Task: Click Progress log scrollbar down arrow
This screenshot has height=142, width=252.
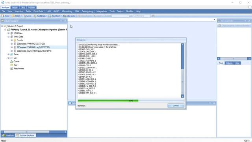Action: pyautogui.click(x=182, y=96)
